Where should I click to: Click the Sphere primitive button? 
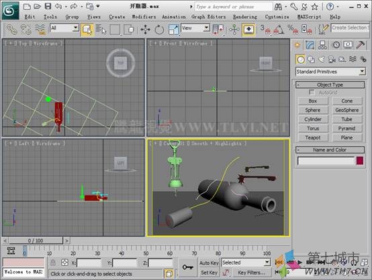click(313, 110)
